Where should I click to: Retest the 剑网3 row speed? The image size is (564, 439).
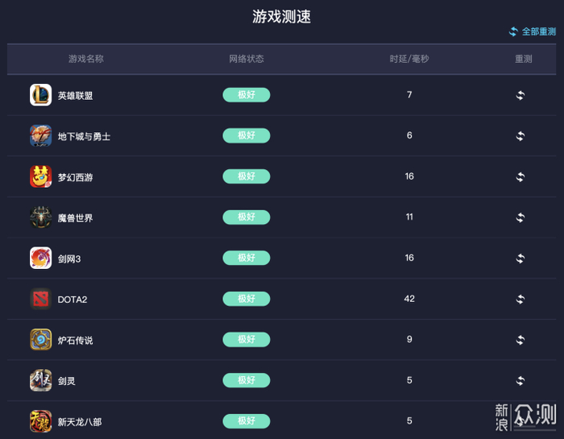pyautogui.click(x=520, y=259)
